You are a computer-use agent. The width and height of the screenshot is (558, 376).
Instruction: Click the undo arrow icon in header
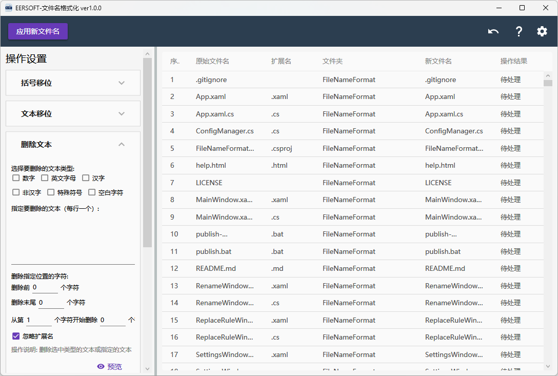(493, 31)
